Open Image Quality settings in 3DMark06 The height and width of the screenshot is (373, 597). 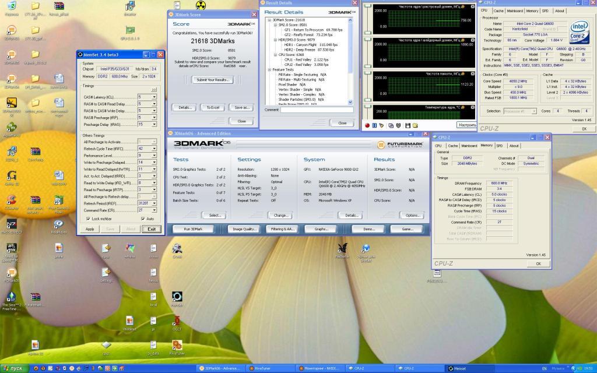click(x=244, y=229)
